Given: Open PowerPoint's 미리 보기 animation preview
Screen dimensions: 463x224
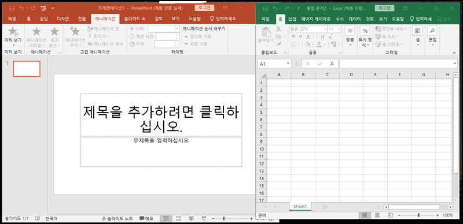Looking at the screenshot, I should 13,36.
